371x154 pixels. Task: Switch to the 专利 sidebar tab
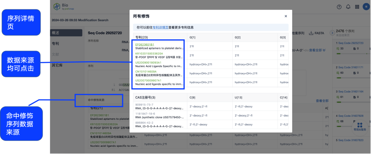[x=56, y=43]
